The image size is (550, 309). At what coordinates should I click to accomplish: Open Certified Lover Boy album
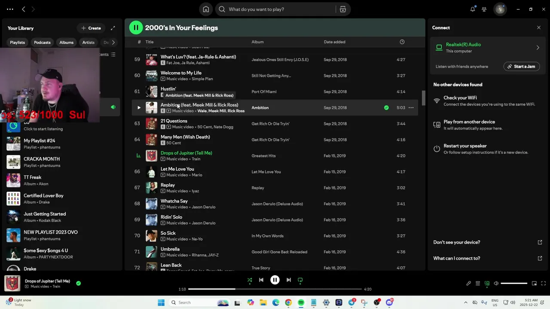click(61, 199)
